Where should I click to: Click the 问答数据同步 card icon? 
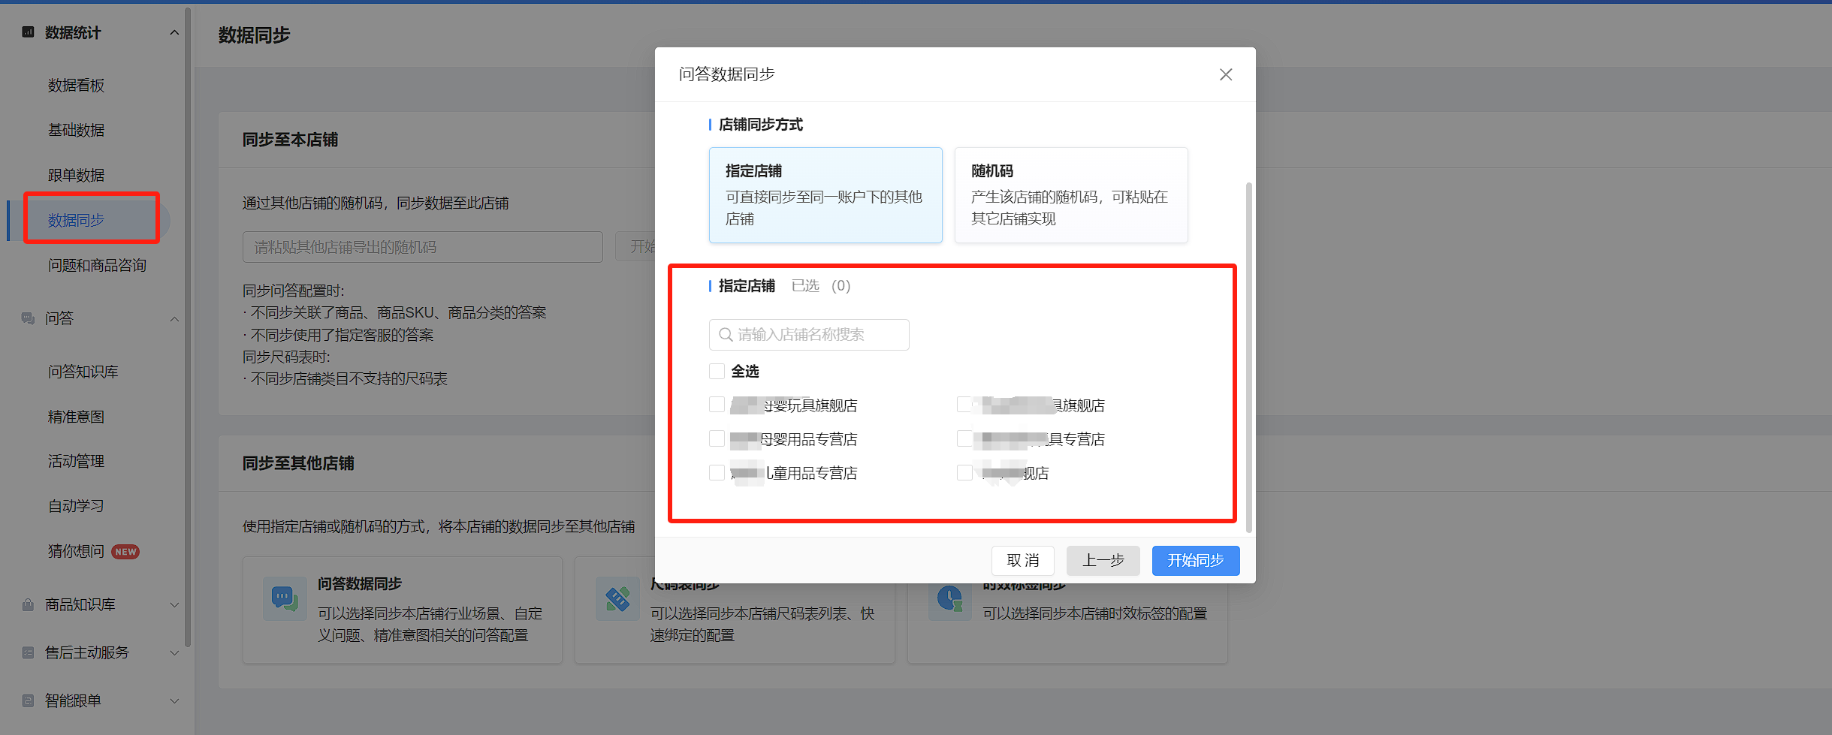point(285,598)
